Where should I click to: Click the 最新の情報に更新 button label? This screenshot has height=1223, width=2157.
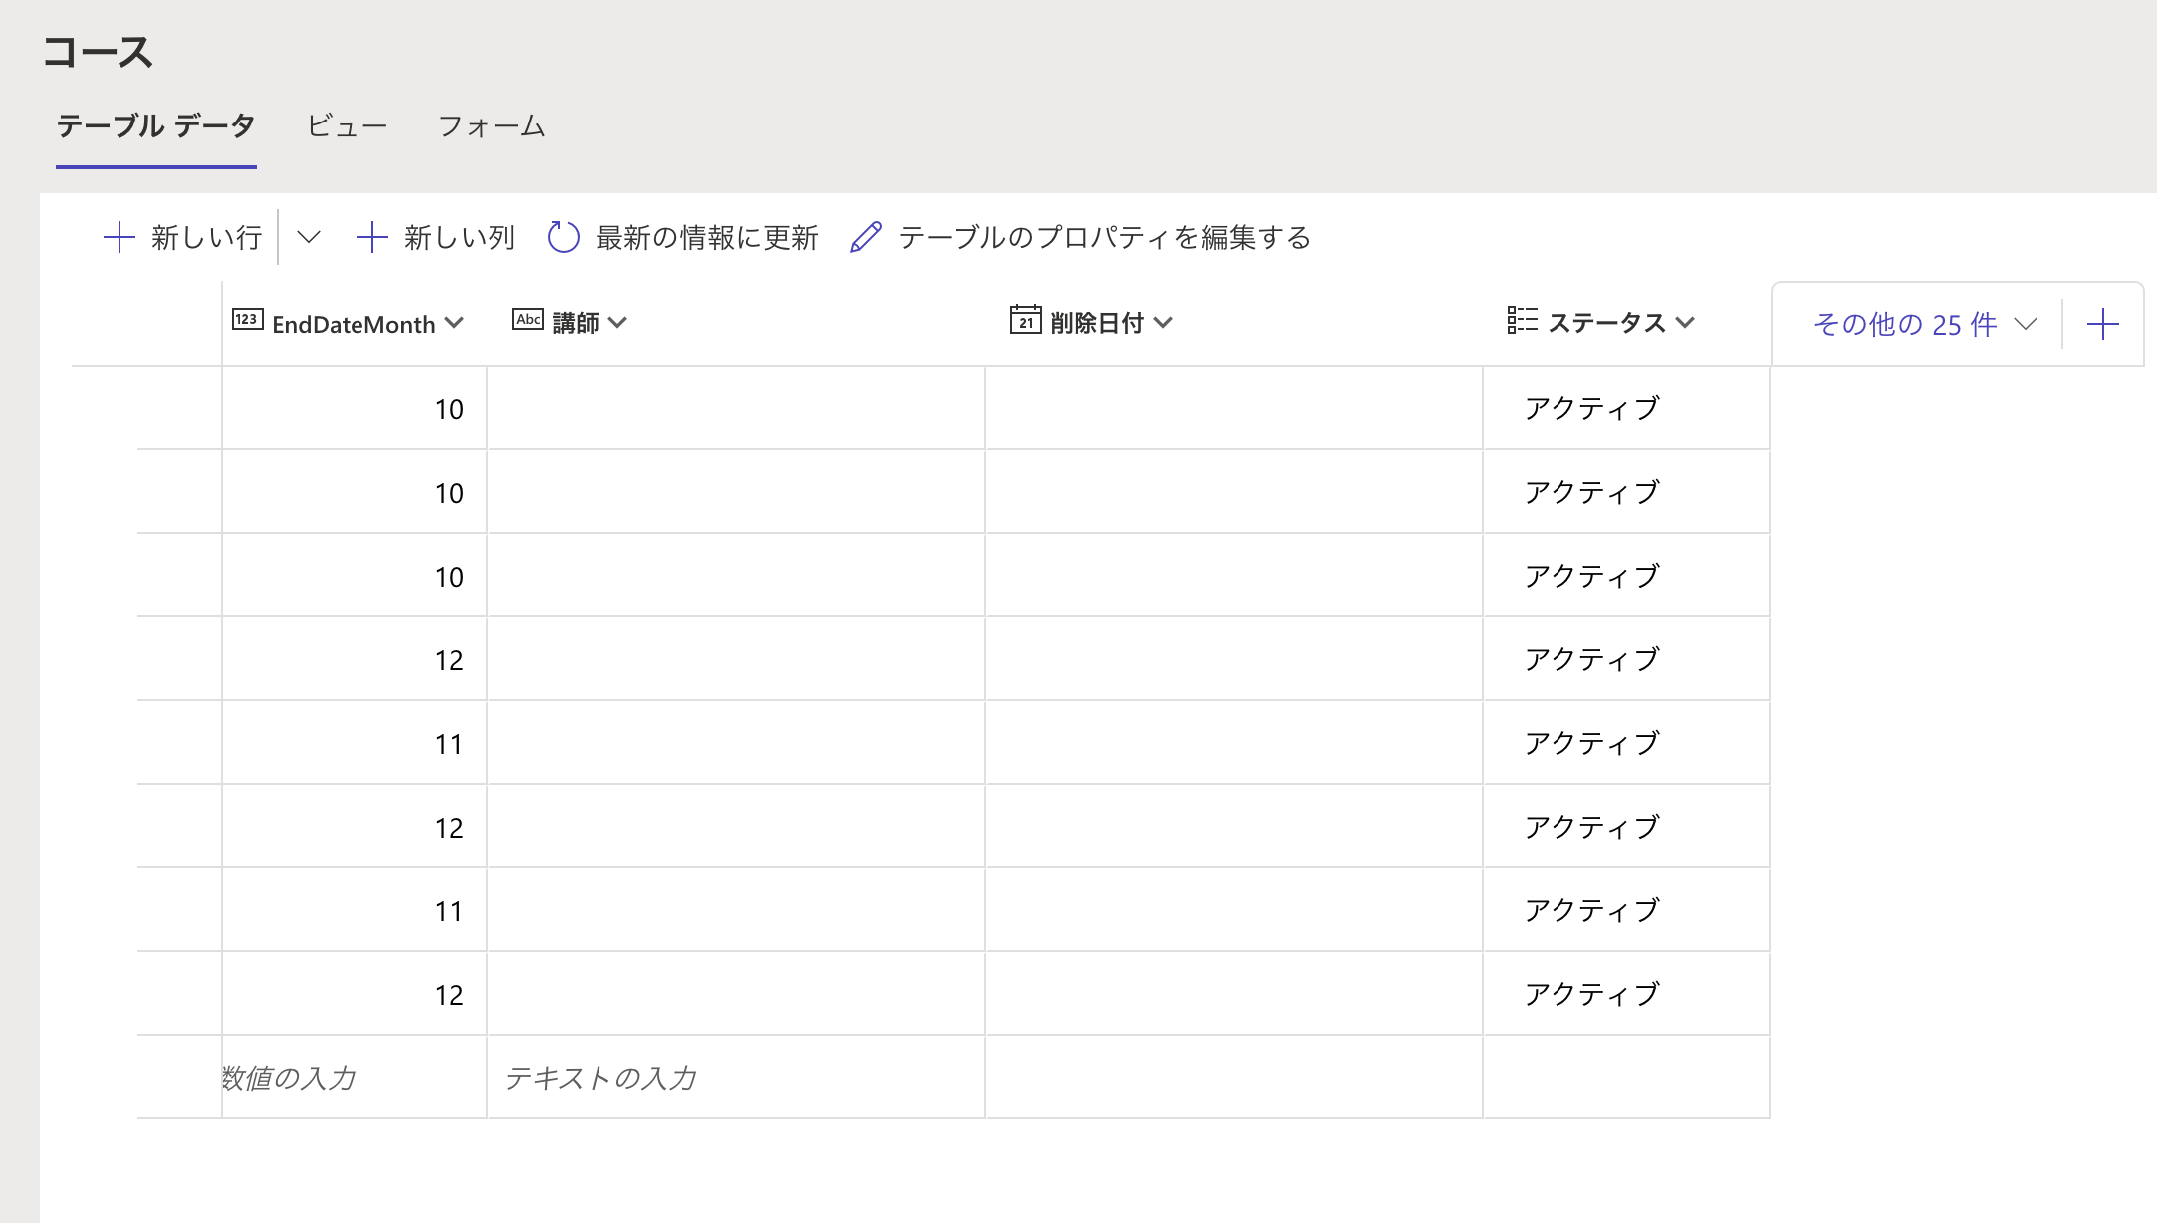tap(706, 237)
